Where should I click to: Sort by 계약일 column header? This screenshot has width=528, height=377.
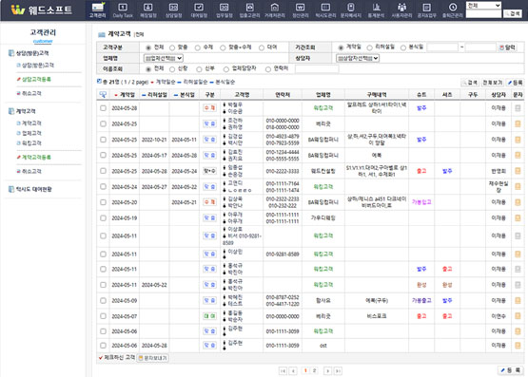pyautogui.click(x=125, y=95)
